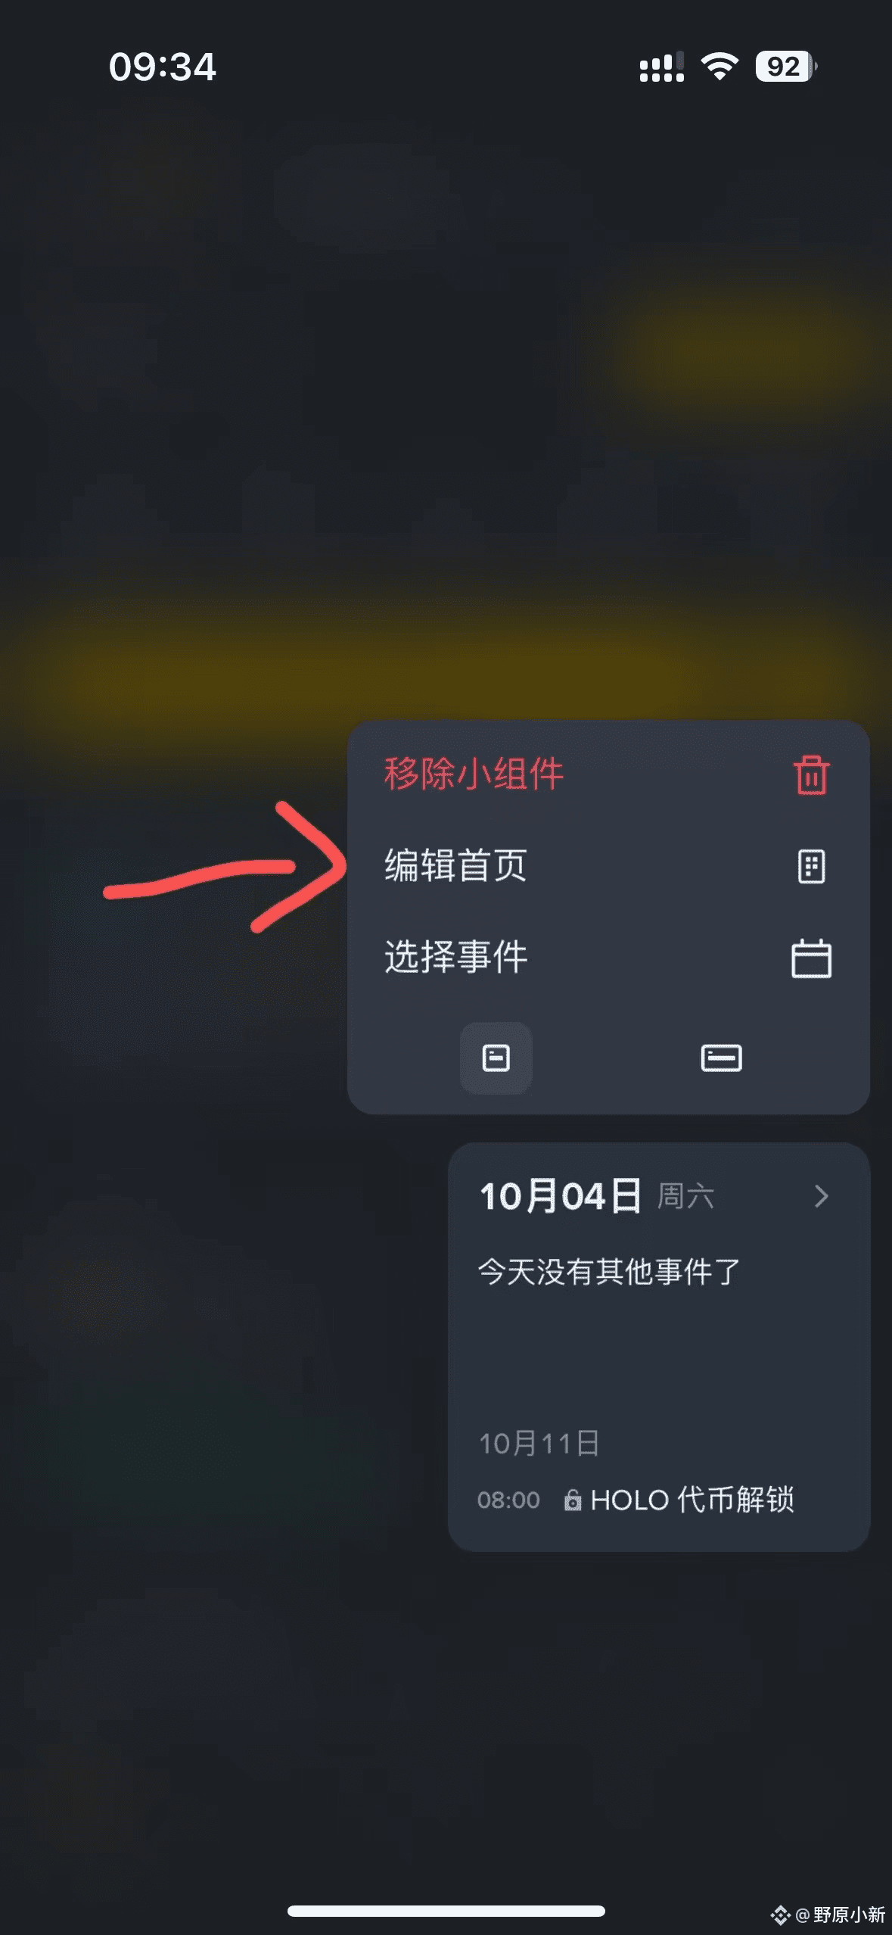Viewport: 892px width, 1935px height.
Task: Tap the cellular signal bars icon
Action: [x=662, y=67]
